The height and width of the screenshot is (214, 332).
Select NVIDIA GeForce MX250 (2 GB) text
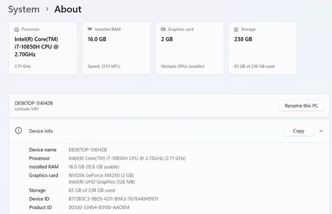(x=101, y=175)
